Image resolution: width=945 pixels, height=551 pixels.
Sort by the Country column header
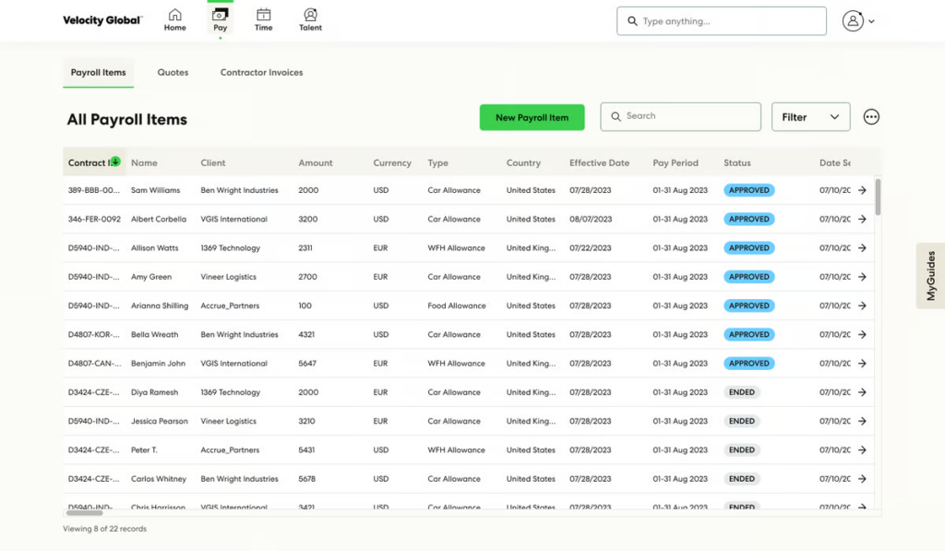point(523,162)
